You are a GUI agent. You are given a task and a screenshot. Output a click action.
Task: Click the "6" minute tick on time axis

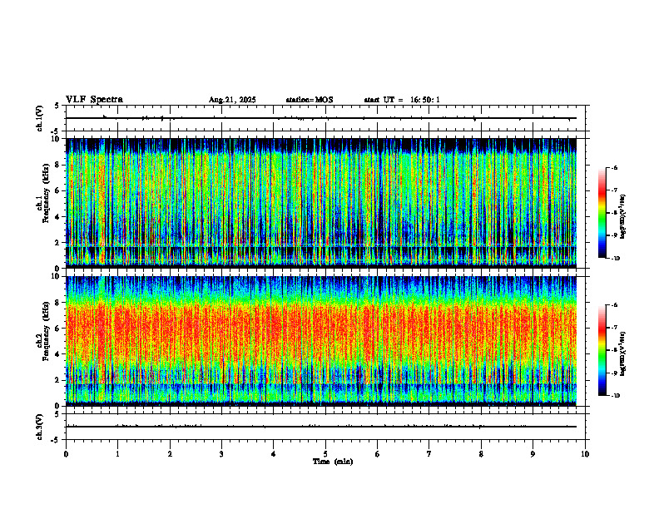point(378,454)
